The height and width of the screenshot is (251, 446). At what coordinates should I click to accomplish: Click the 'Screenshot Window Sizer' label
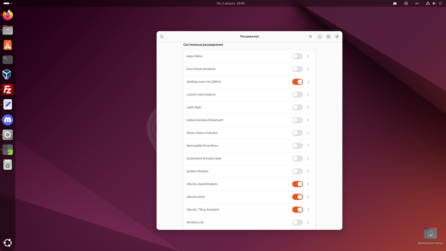(x=204, y=158)
